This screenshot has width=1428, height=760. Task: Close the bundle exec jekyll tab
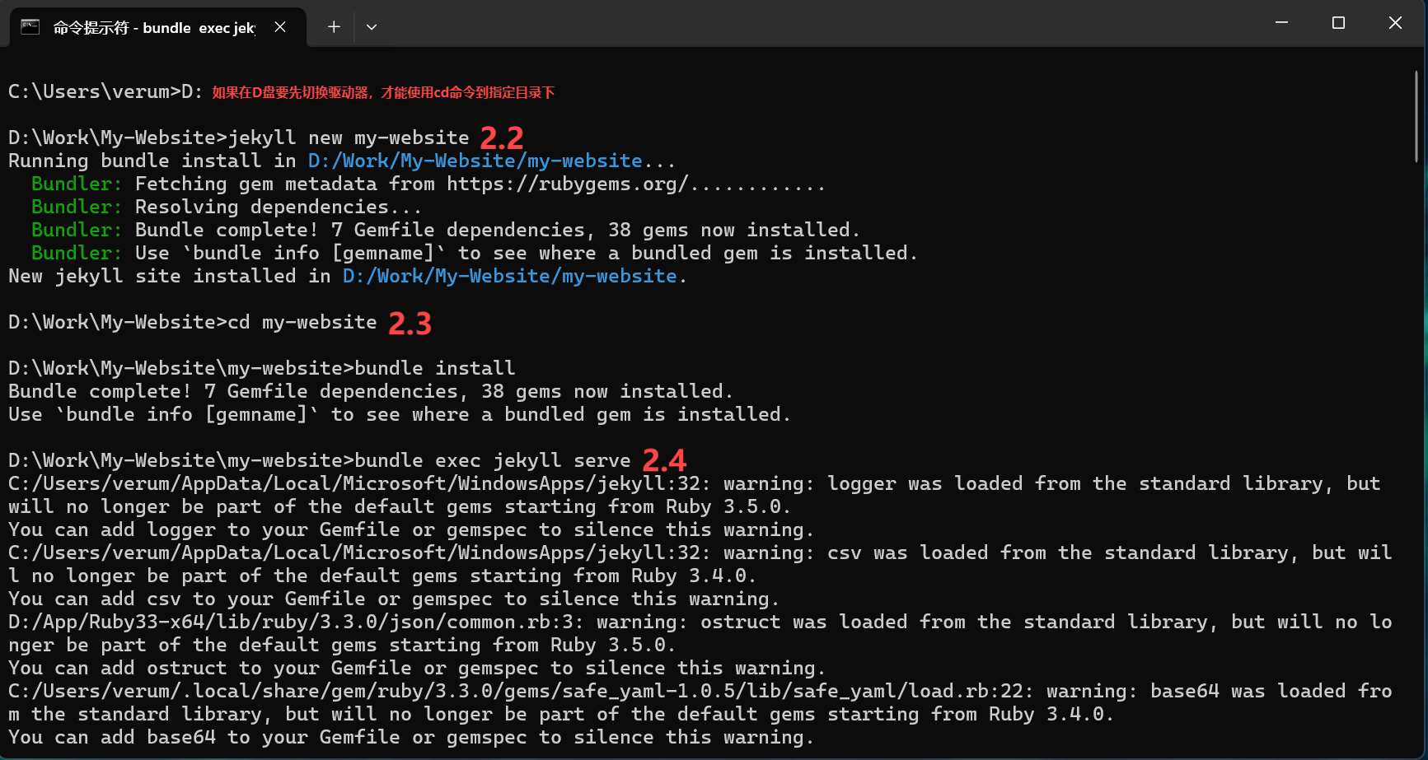pos(280,27)
